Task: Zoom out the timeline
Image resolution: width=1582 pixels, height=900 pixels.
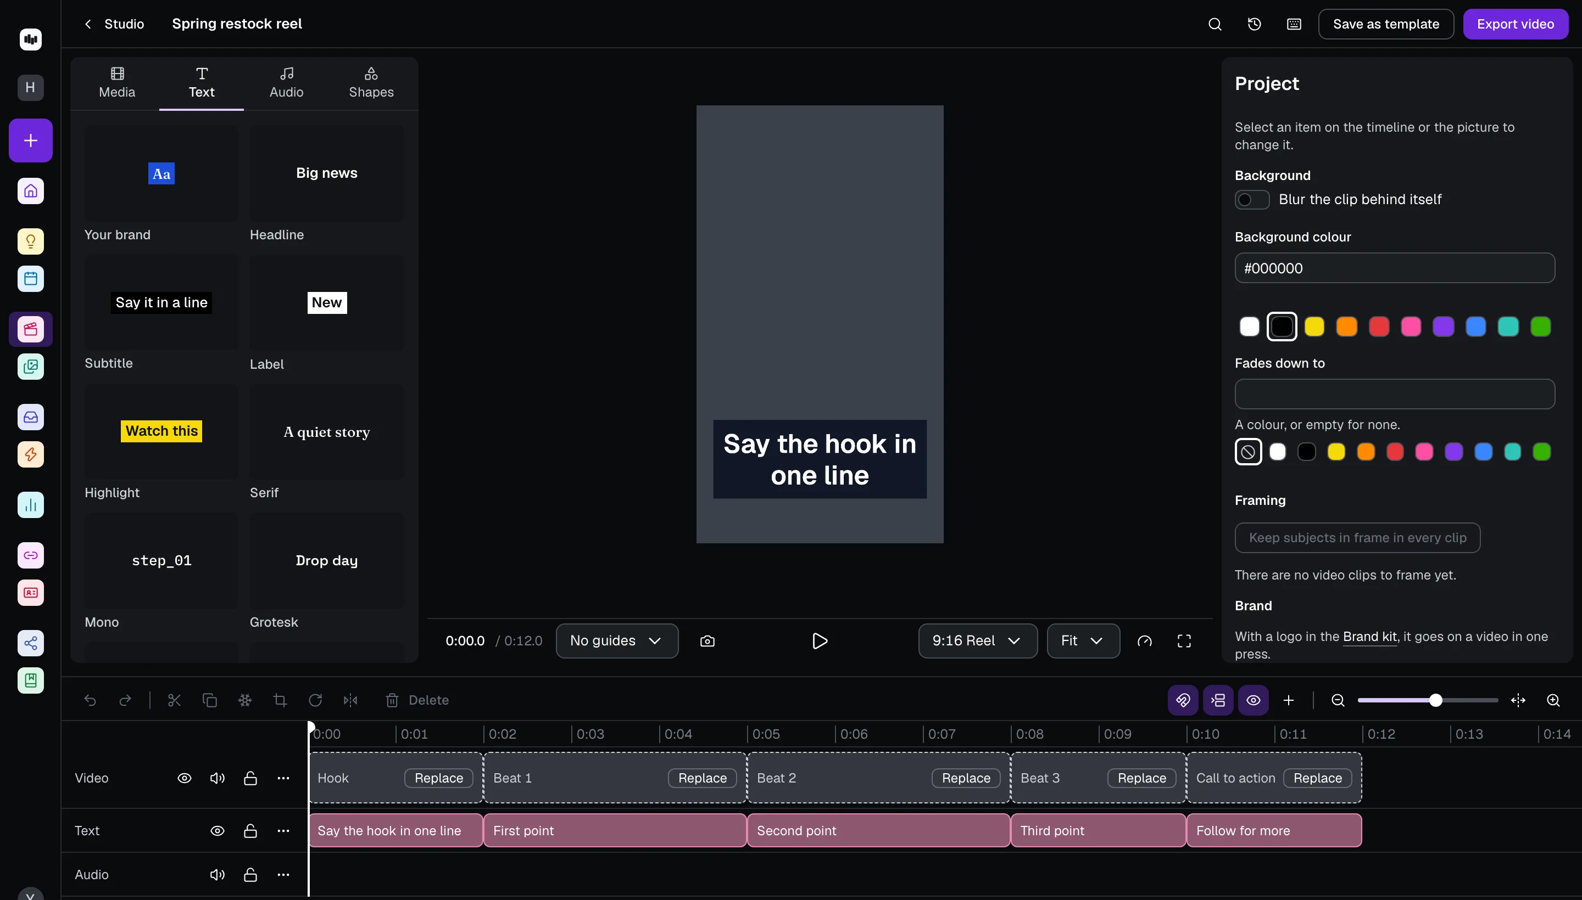Action: click(x=1338, y=700)
